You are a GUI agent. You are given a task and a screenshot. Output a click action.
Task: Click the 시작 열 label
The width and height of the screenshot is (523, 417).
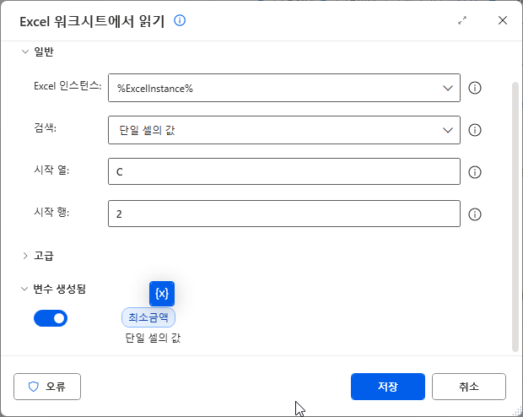coord(51,170)
